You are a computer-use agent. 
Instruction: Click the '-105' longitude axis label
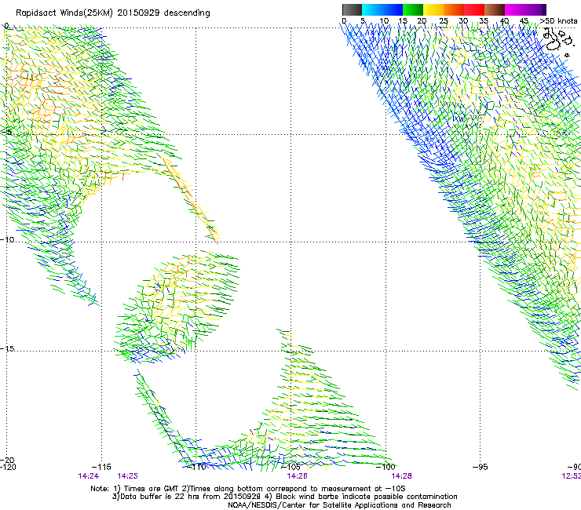tap(290, 467)
